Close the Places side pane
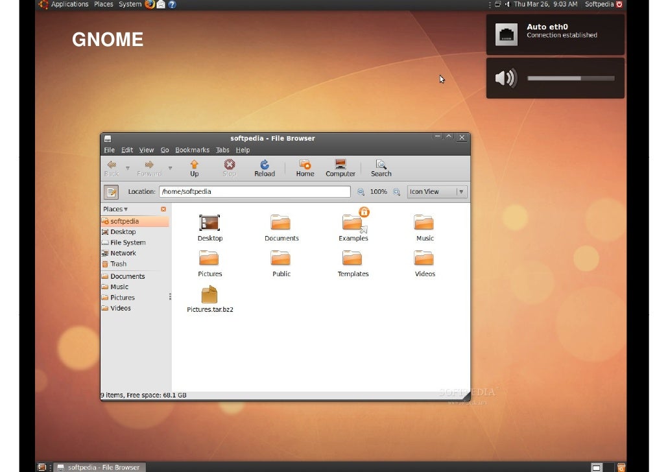The height and width of the screenshot is (472, 668). (x=163, y=209)
